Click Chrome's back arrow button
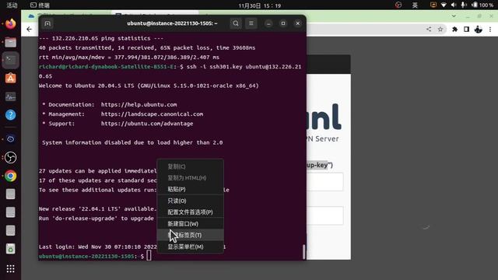The height and width of the screenshot is (280, 498). (30, 30)
